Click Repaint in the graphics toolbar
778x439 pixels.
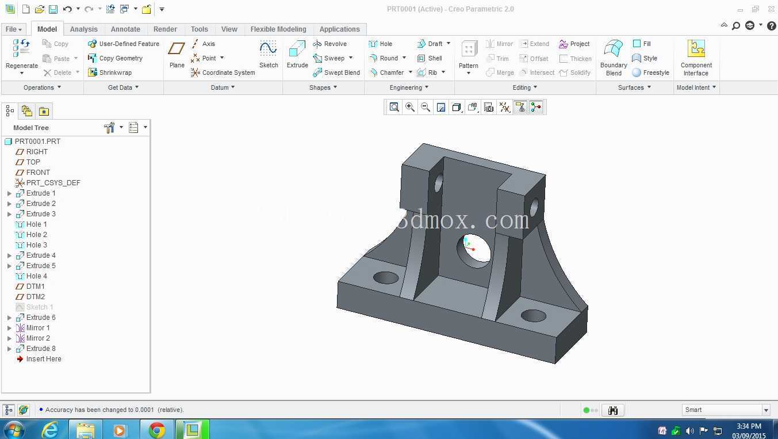441,107
